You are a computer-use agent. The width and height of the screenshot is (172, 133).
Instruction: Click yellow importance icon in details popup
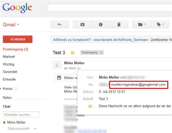pos(90,106)
